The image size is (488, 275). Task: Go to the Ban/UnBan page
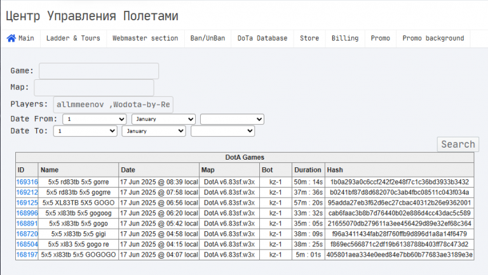(208, 38)
